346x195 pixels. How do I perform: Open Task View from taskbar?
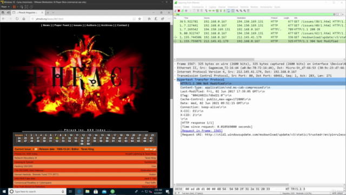click(x=70, y=191)
